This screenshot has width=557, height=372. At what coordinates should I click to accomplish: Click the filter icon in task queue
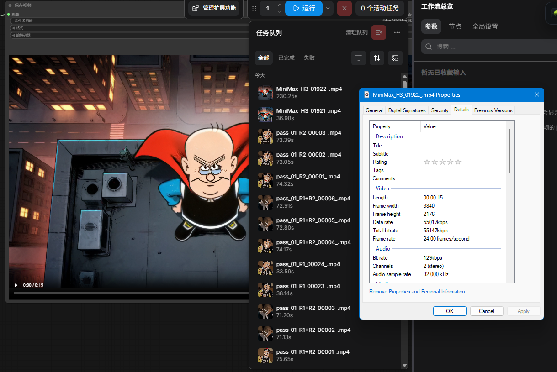coord(359,58)
